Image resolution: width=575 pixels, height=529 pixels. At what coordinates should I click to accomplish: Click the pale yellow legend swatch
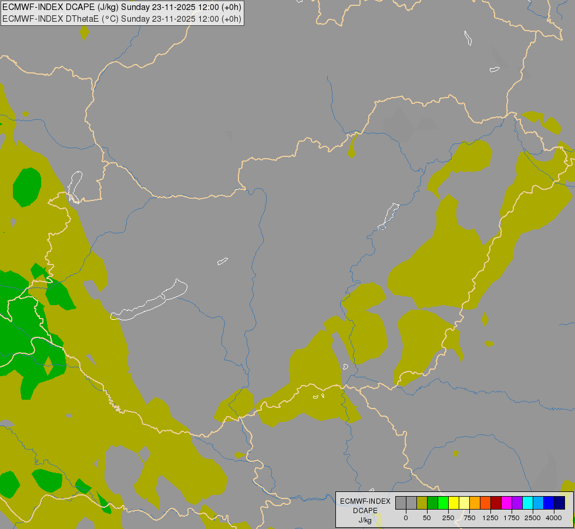point(464,503)
